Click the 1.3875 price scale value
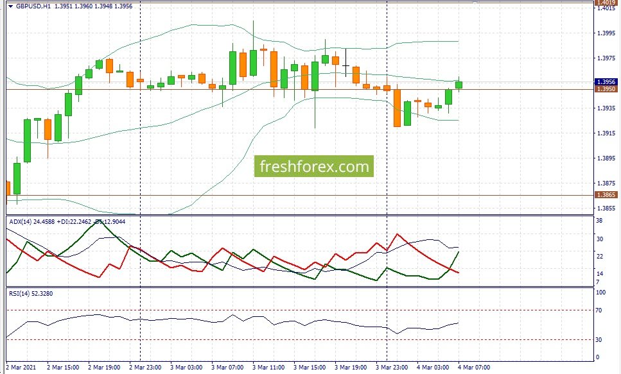Screen dimensions: 621x374 [606, 183]
